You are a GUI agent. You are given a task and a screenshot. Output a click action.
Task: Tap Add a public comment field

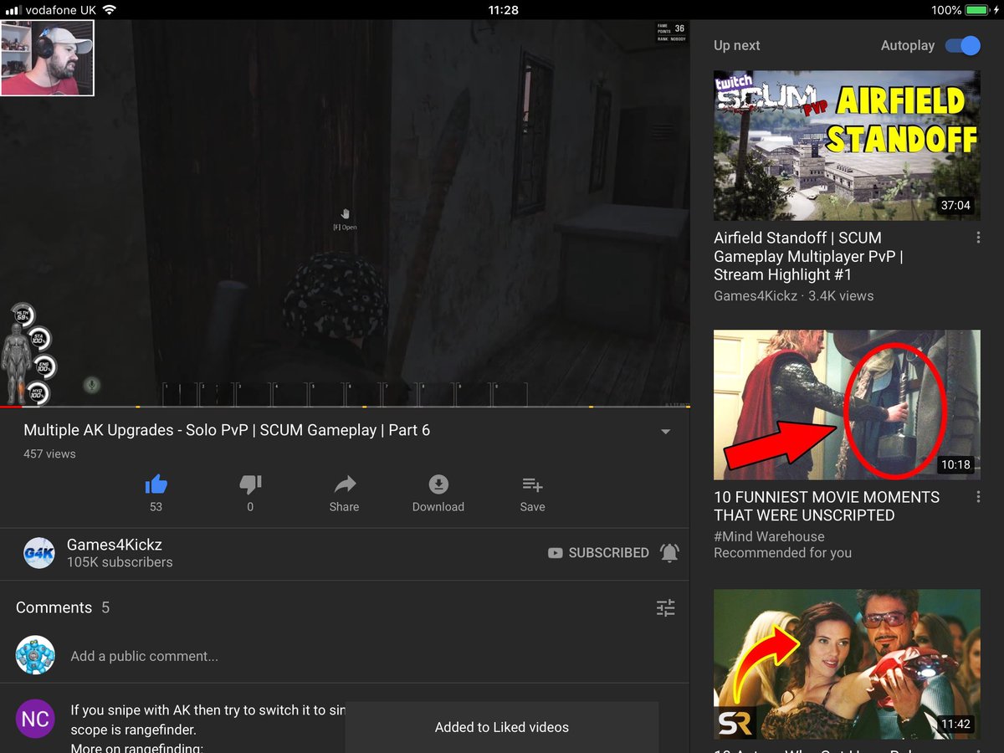(144, 656)
